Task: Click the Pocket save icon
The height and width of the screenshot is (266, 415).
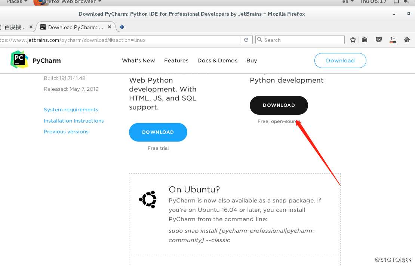Action: (379, 40)
